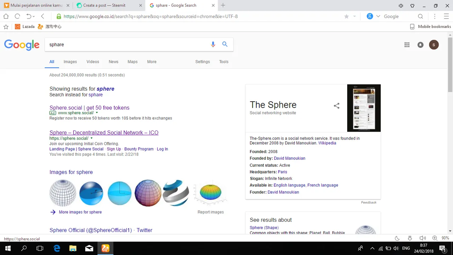Toggle browser sound speaker icon
Screen dimensions: 453x255
[423, 238]
